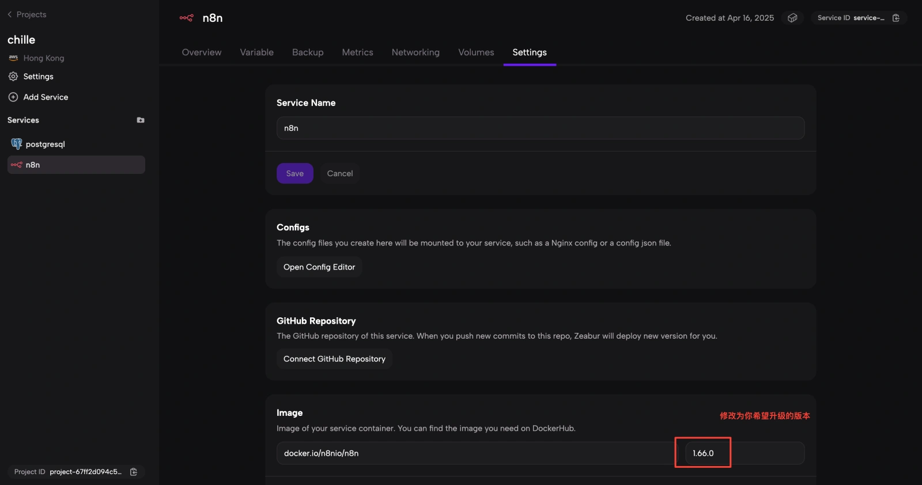Go back to Projects
Screen dimensions: 922x485
coord(27,14)
